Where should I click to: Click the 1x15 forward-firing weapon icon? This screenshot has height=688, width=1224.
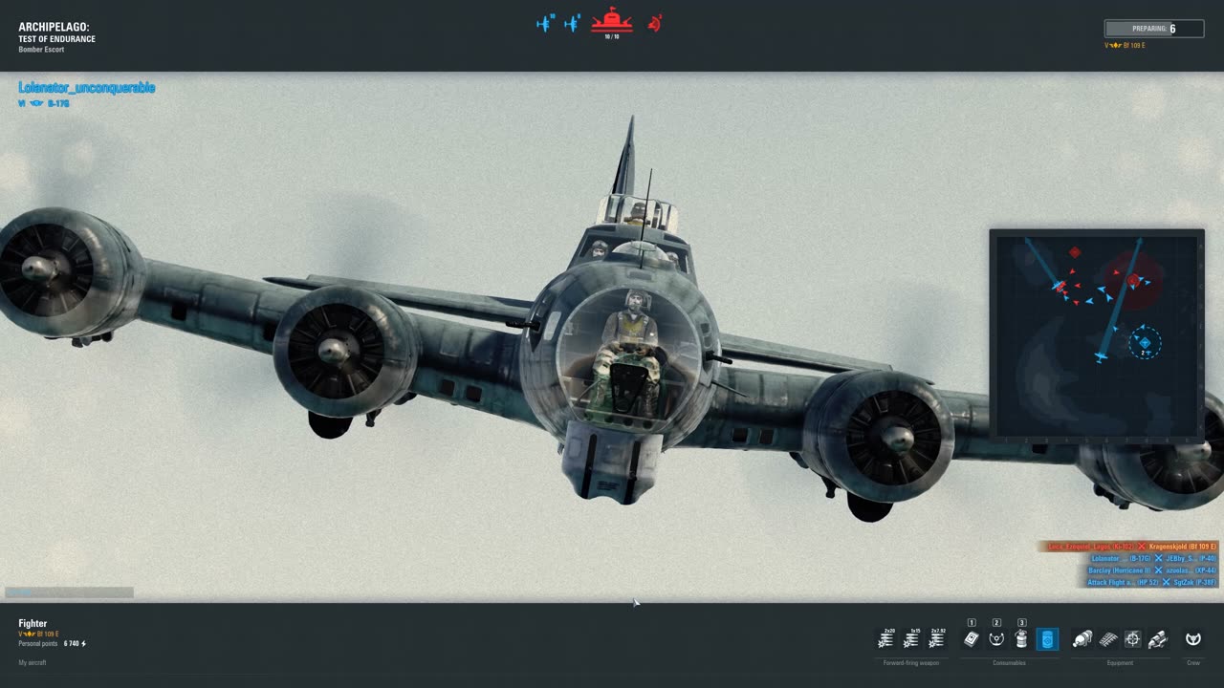click(x=911, y=639)
